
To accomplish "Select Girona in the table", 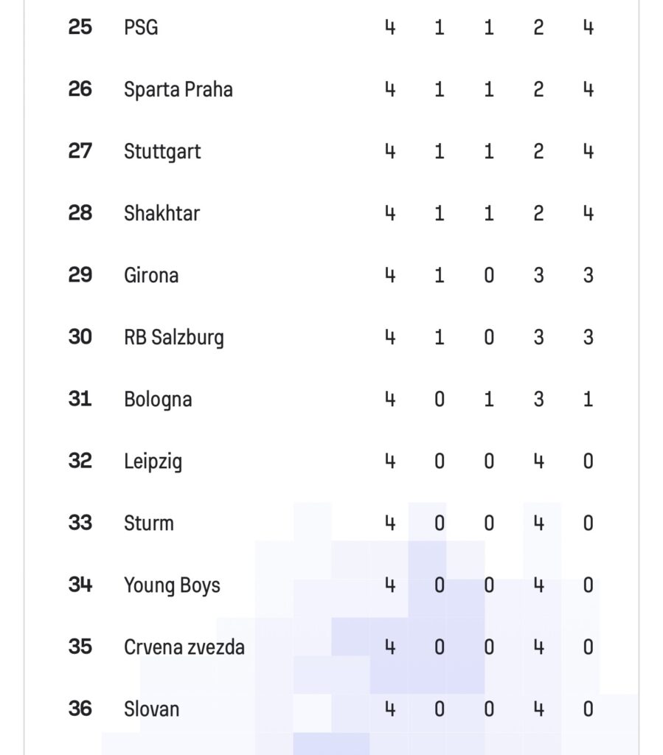I will tap(151, 276).
